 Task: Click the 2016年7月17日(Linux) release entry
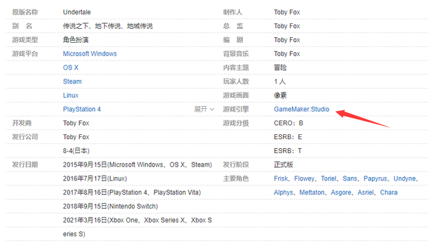coord(95,178)
